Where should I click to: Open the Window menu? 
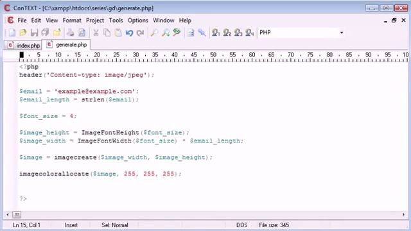point(164,21)
